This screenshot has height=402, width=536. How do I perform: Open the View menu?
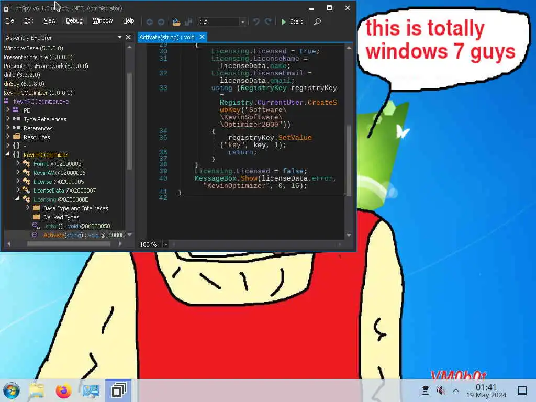coord(50,20)
